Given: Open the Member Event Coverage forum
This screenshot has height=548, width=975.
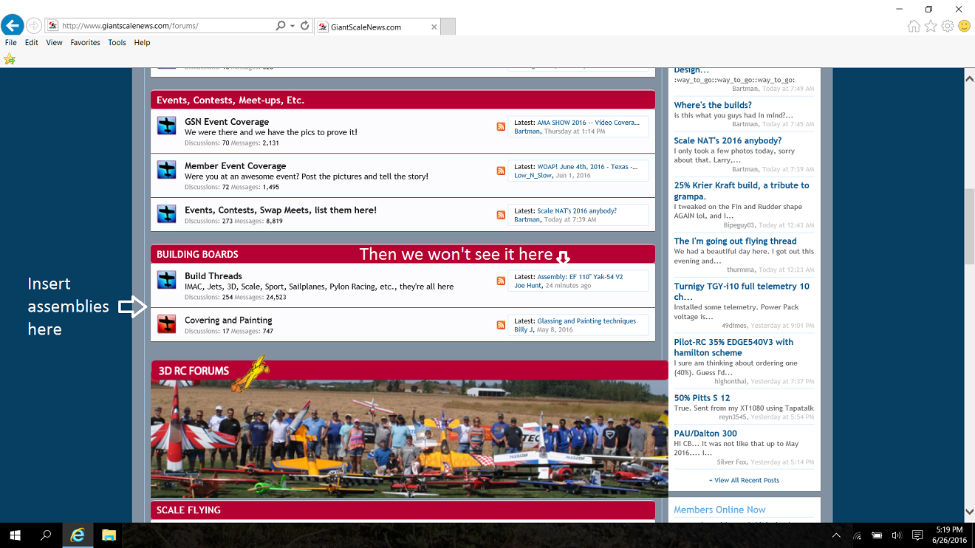Looking at the screenshot, I should pyautogui.click(x=235, y=166).
